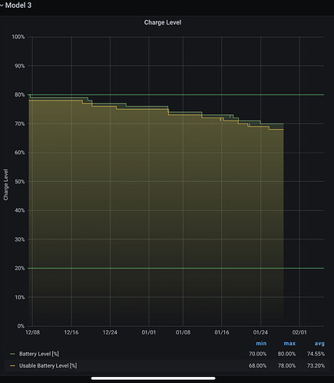Sort legend by max column

click(x=289, y=343)
